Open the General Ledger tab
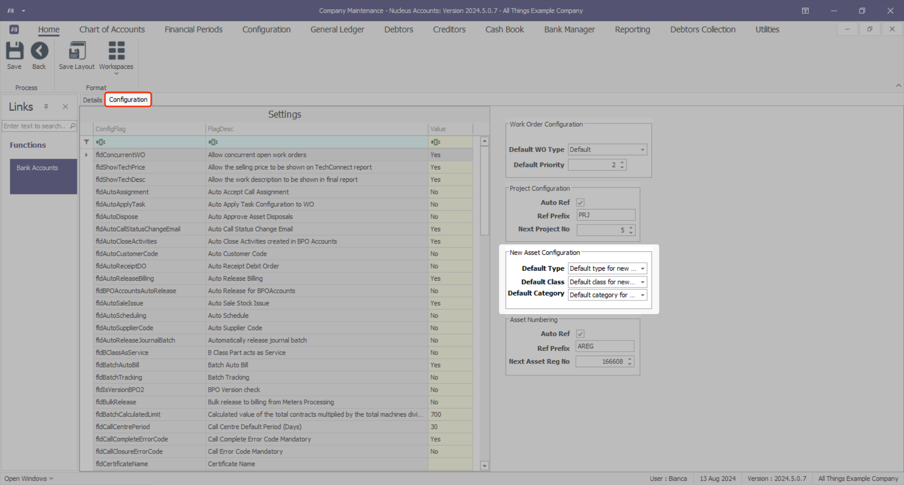 click(337, 29)
